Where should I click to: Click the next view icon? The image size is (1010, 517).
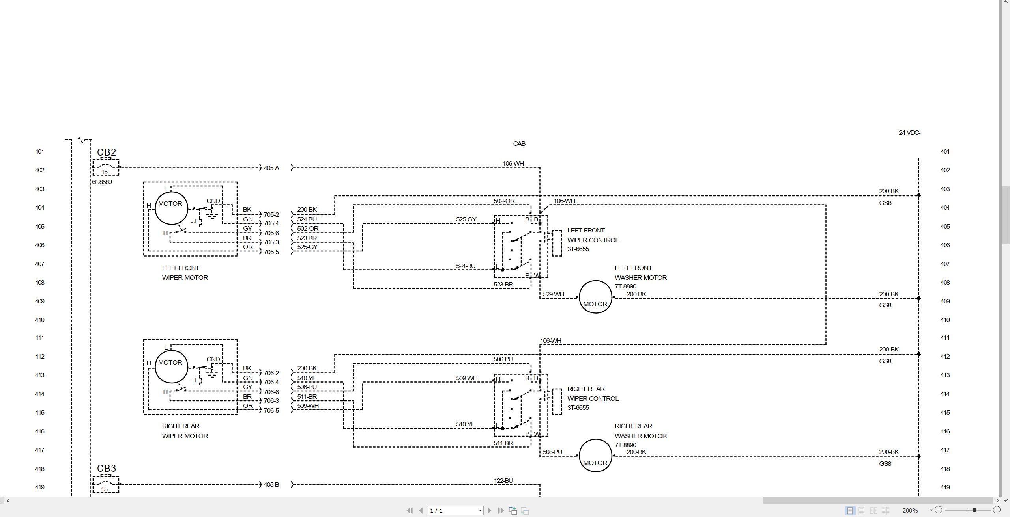[525, 510]
